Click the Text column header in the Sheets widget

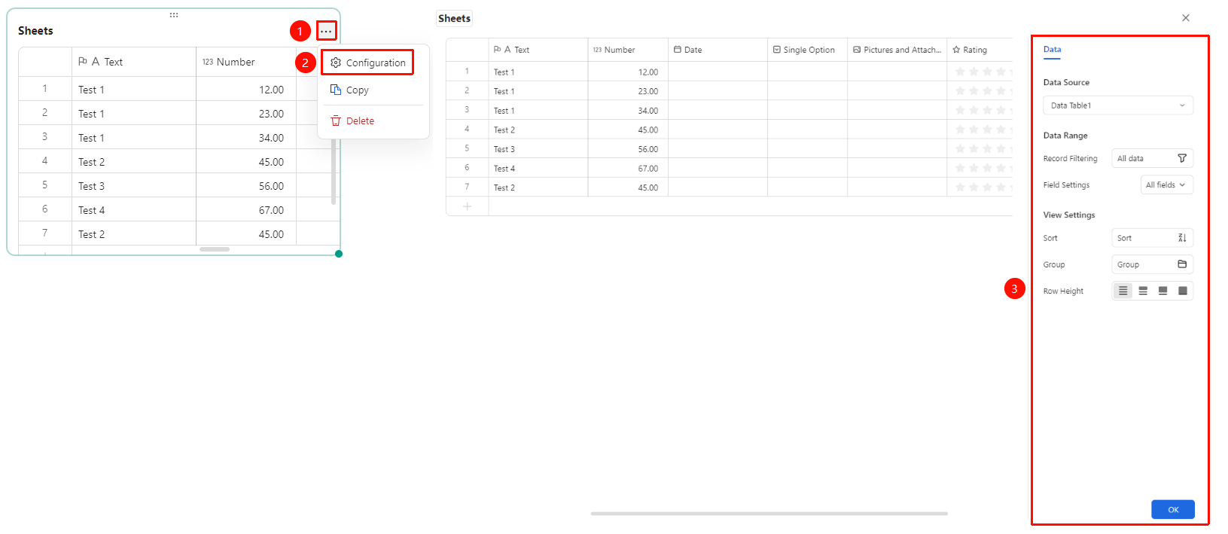pos(134,62)
